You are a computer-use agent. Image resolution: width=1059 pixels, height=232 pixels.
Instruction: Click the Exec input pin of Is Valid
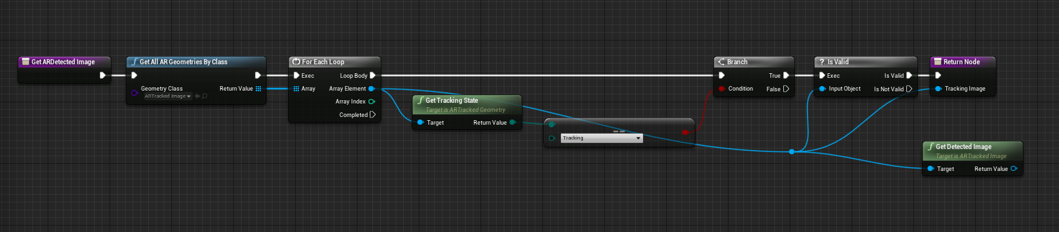[x=822, y=75]
